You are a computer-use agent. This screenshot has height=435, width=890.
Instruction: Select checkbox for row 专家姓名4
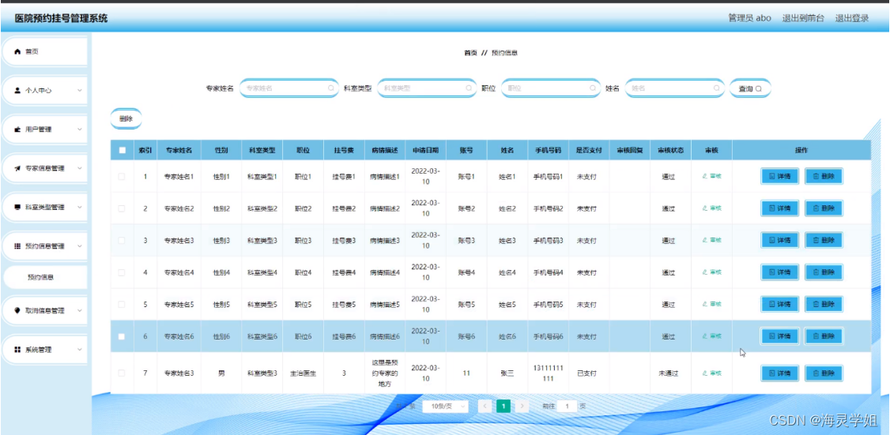pos(122,272)
